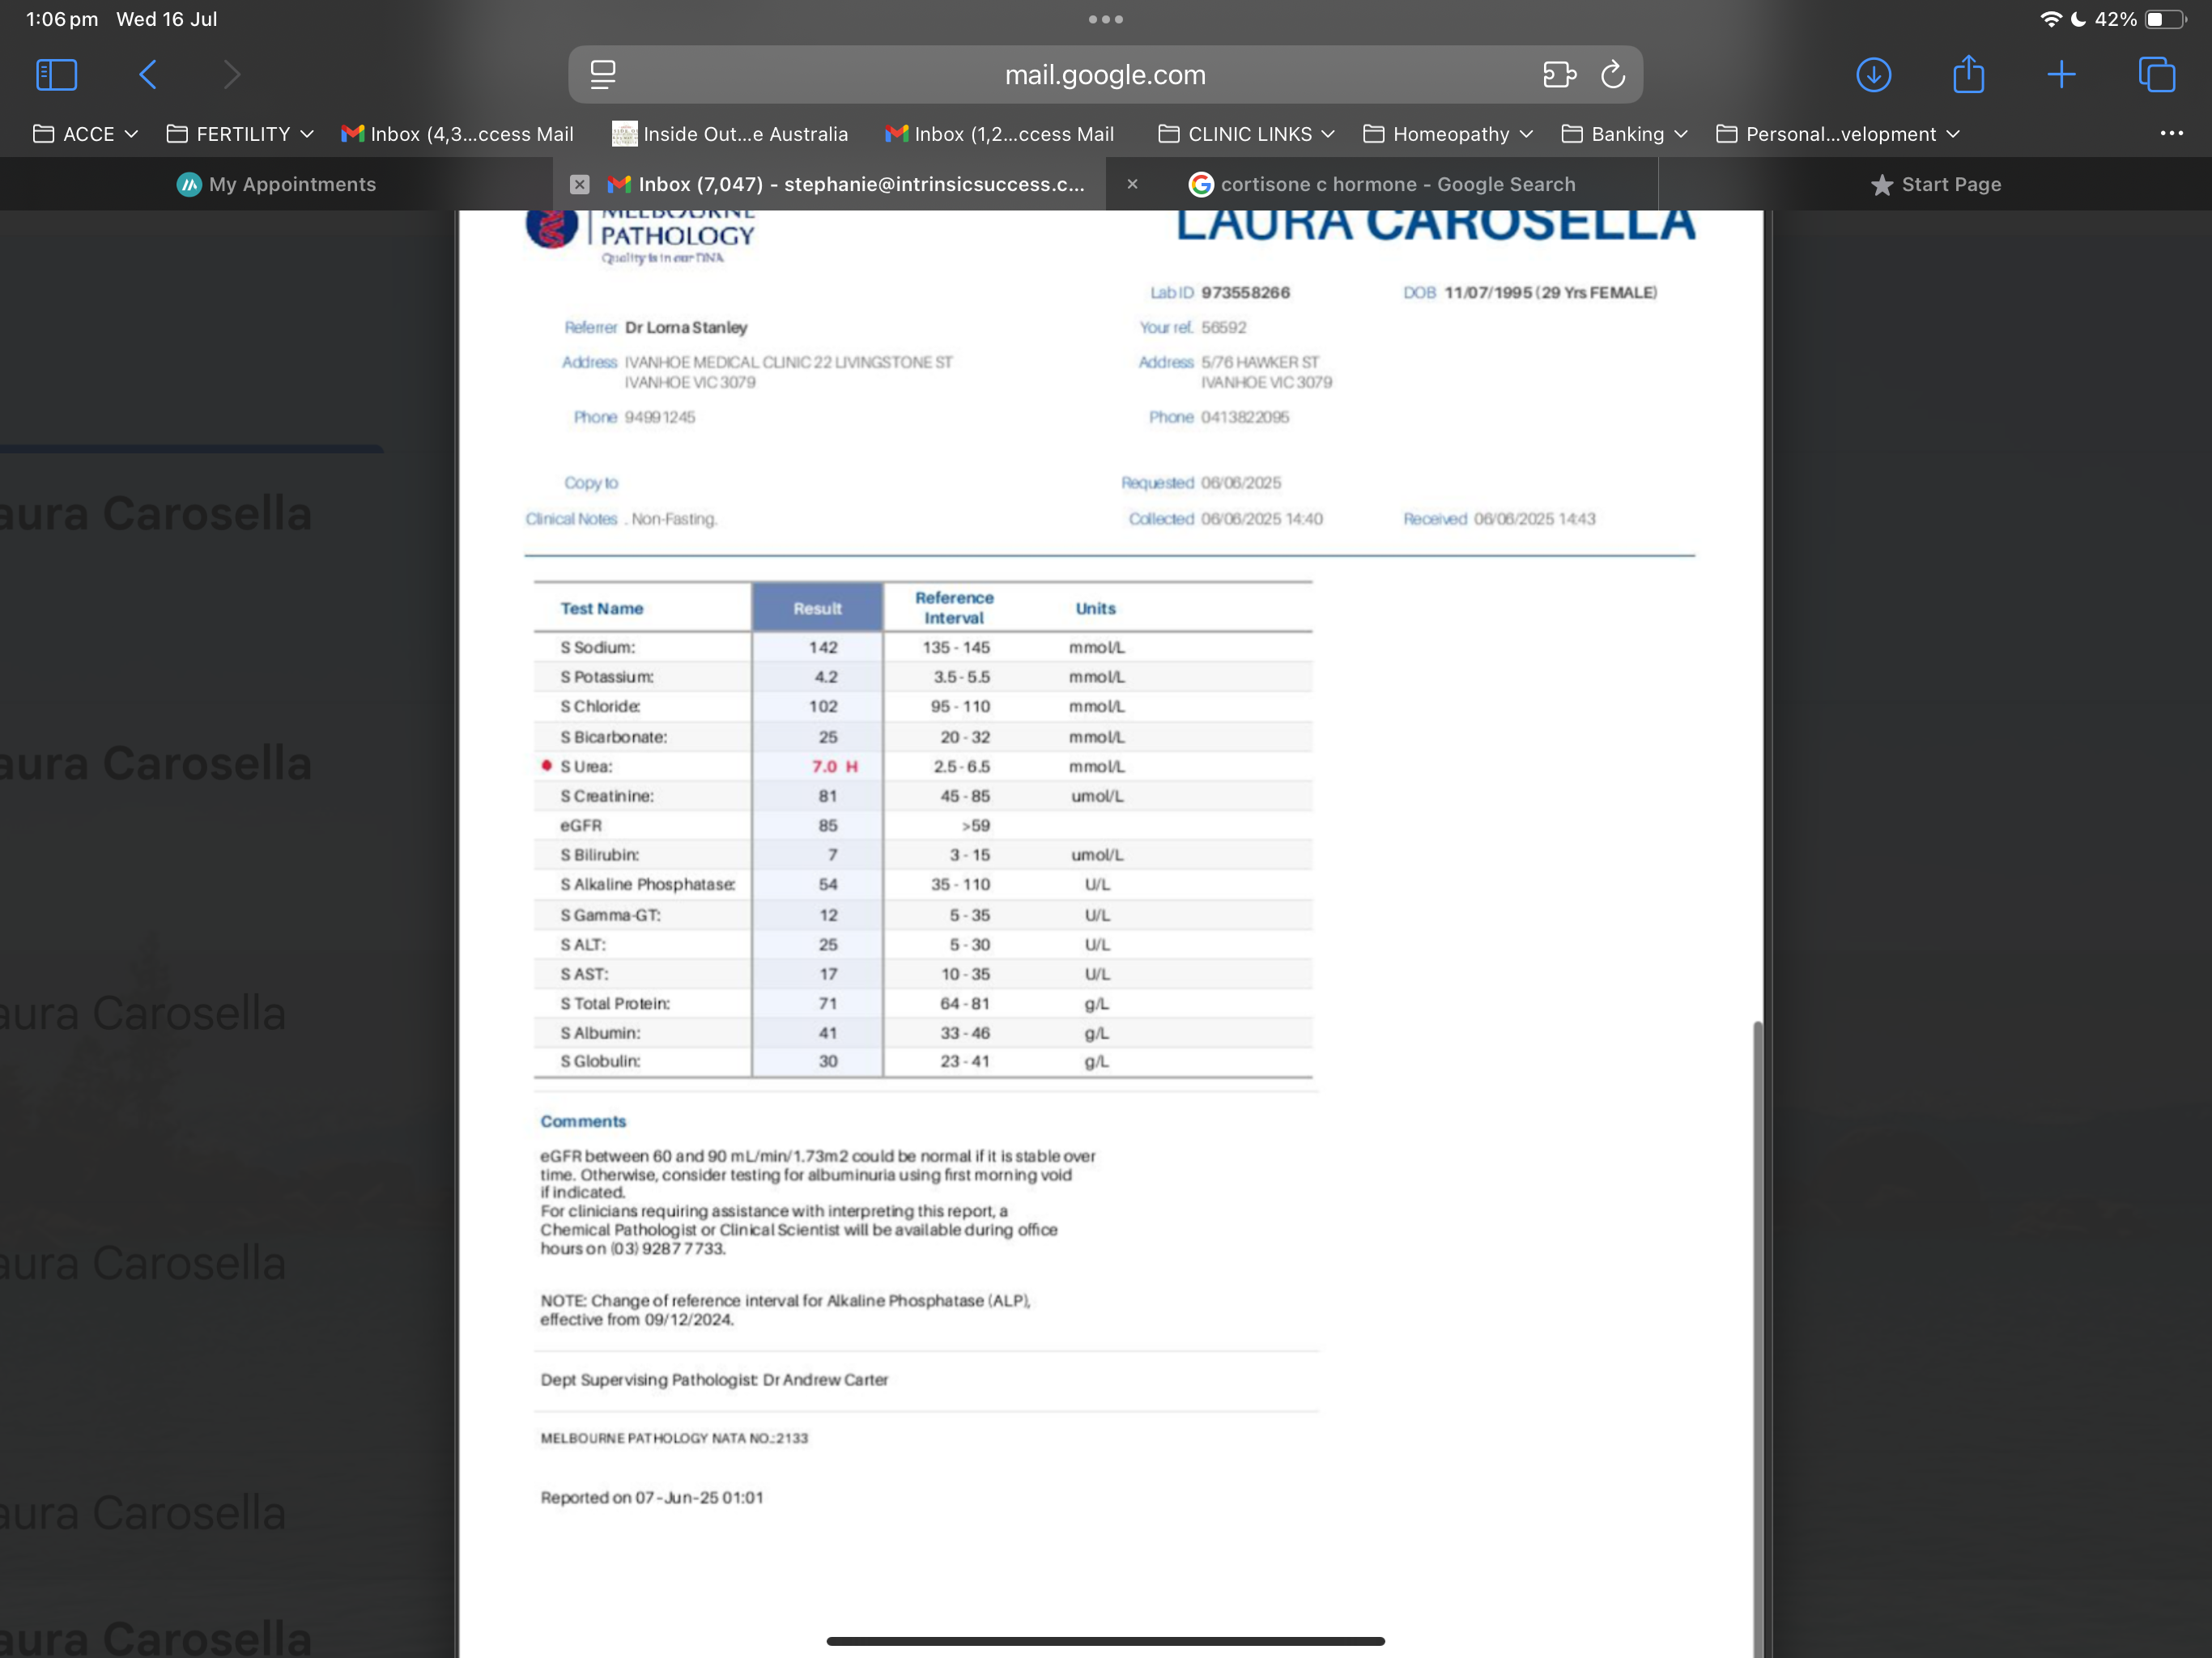Show the tab overview icon
This screenshot has width=2212, height=1658.
[2156, 74]
